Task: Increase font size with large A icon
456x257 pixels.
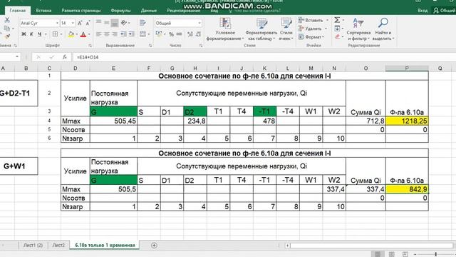Action: tap(80, 23)
